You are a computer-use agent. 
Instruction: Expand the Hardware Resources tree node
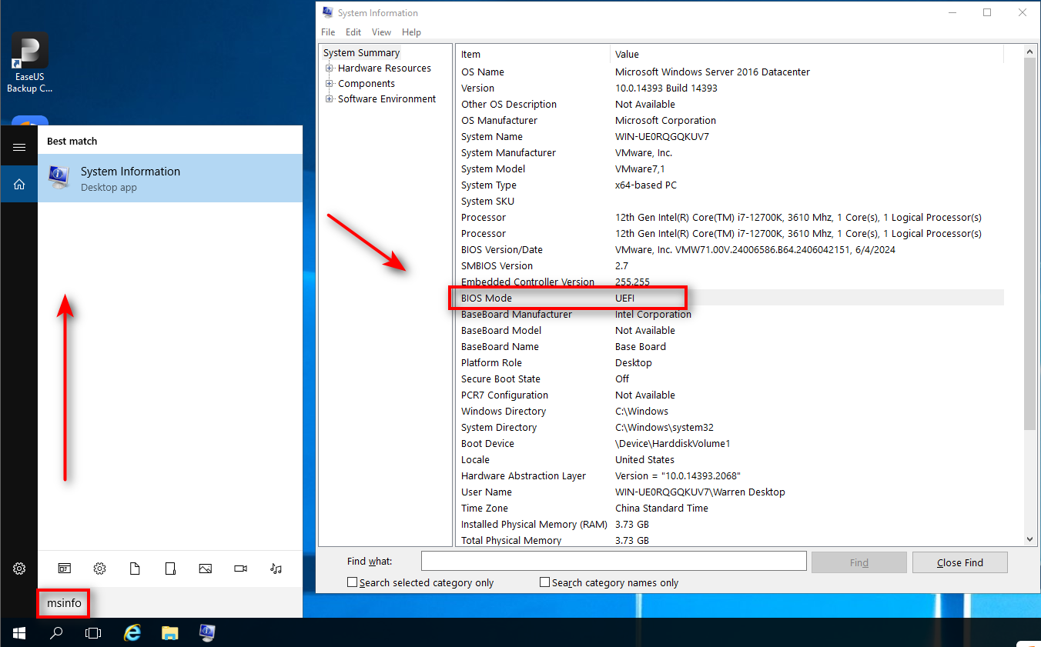[330, 68]
